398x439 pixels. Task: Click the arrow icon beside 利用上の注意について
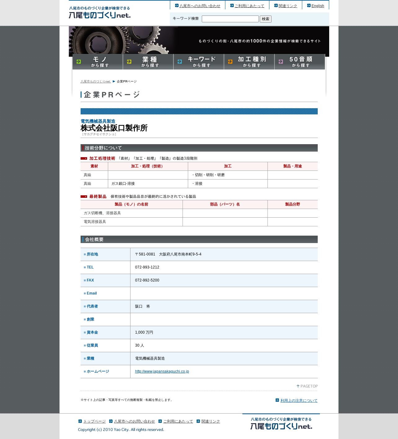tap(277, 400)
